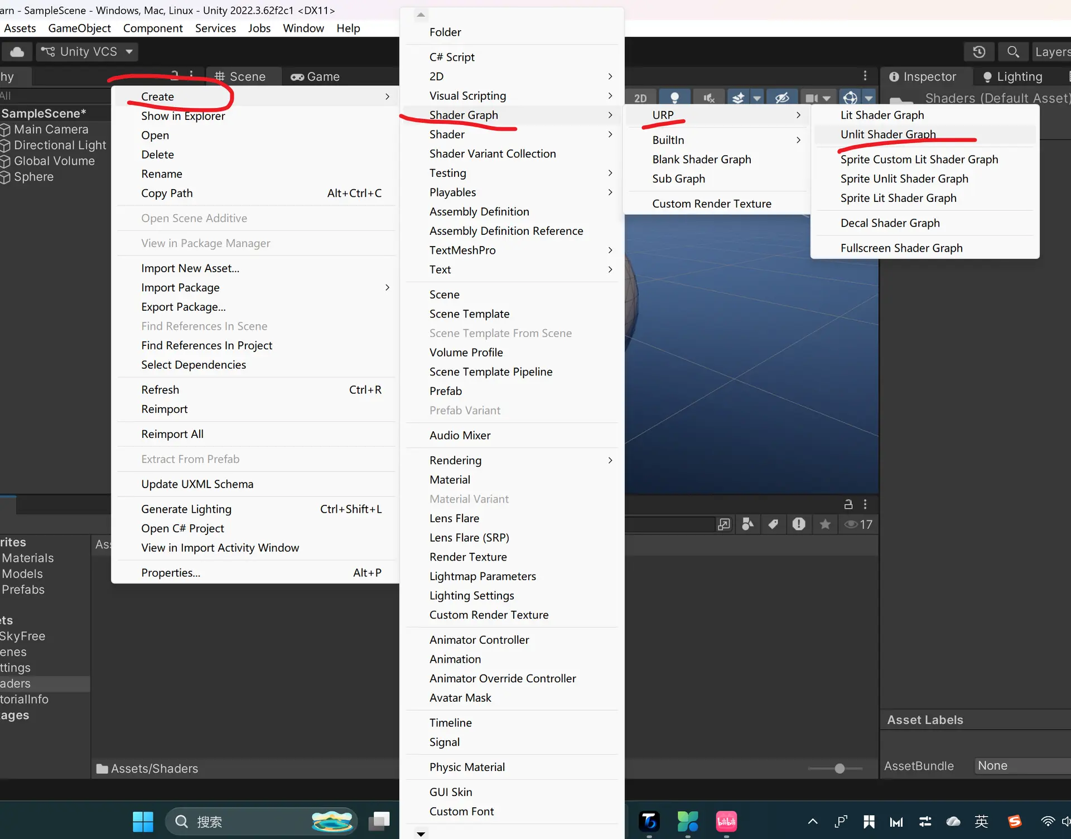Toggle hidden packages count eye button
This screenshot has width=1071, height=839.
point(858,524)
